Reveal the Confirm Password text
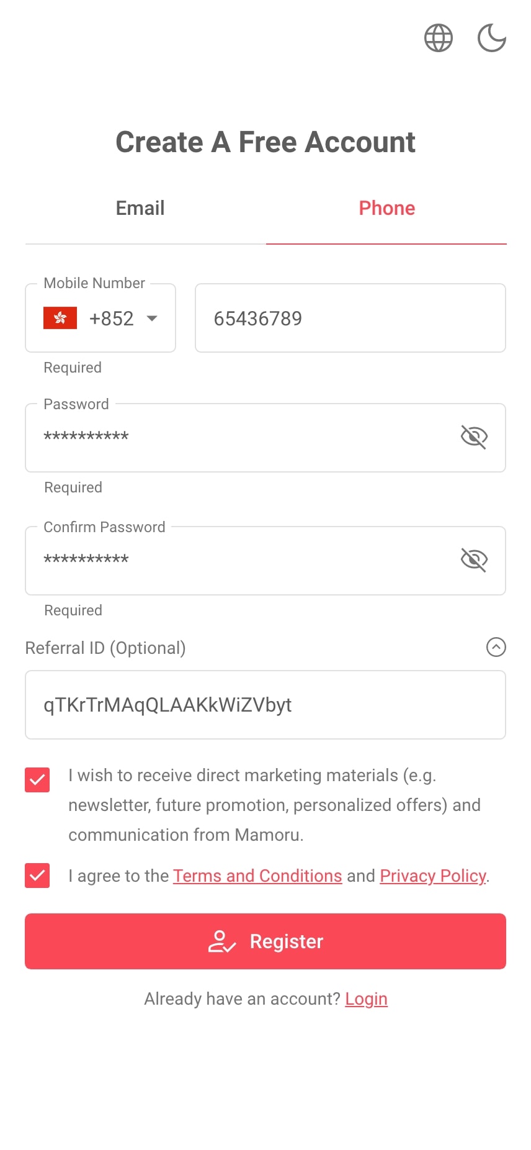Screen dimensions: 531x1150 [x=474, y=560]
